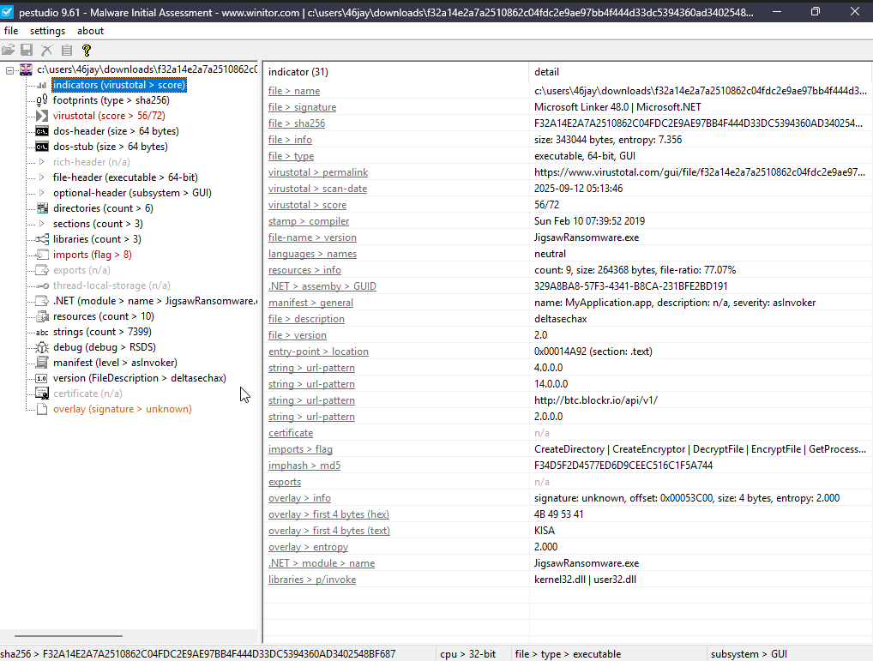Screen dimensions: 873x661
Task: Expand the file-header tree node
Action: 42,177
